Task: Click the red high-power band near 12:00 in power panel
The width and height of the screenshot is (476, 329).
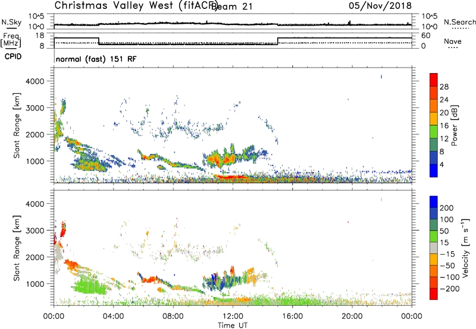Action: click(x=232, y=176)
